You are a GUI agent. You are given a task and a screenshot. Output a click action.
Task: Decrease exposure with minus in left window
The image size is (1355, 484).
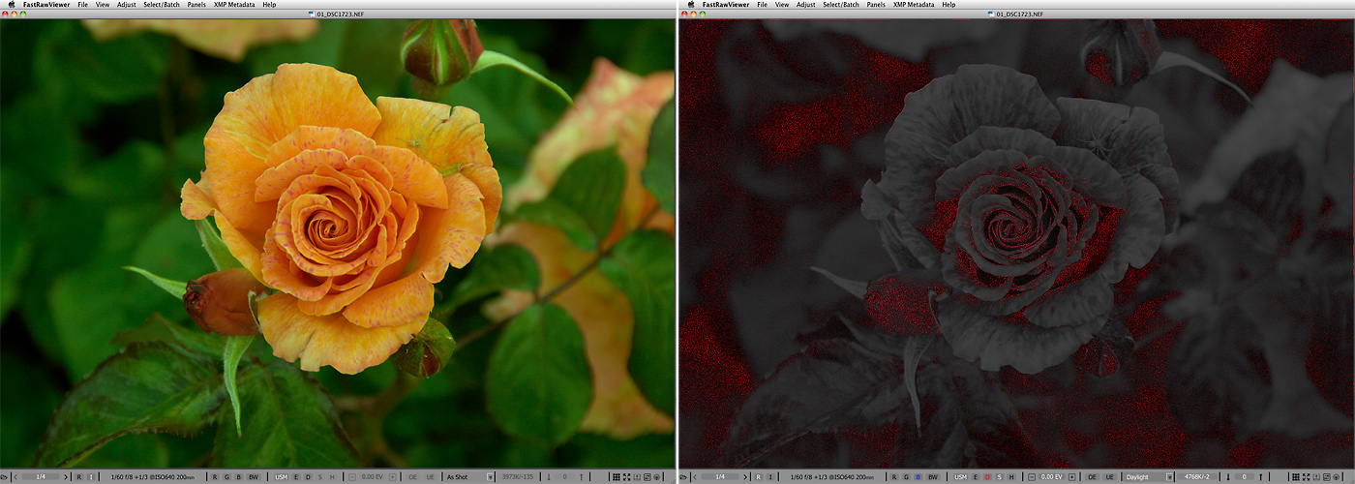click(352, 477)
